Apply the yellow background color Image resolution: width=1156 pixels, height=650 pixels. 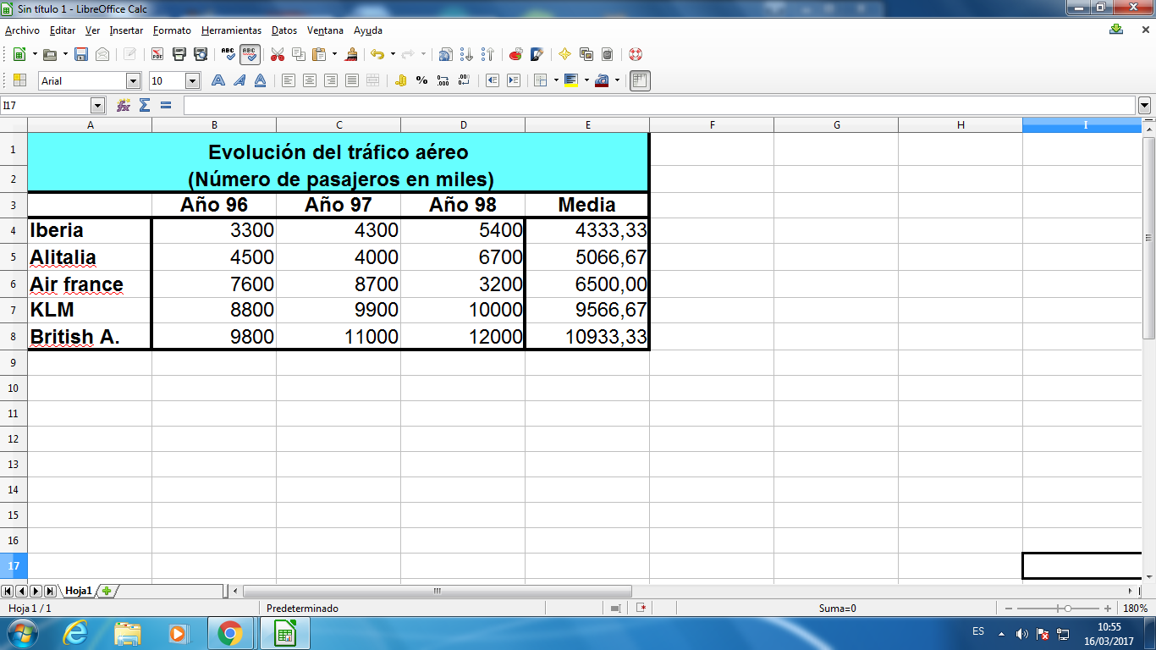coord(571,80)
